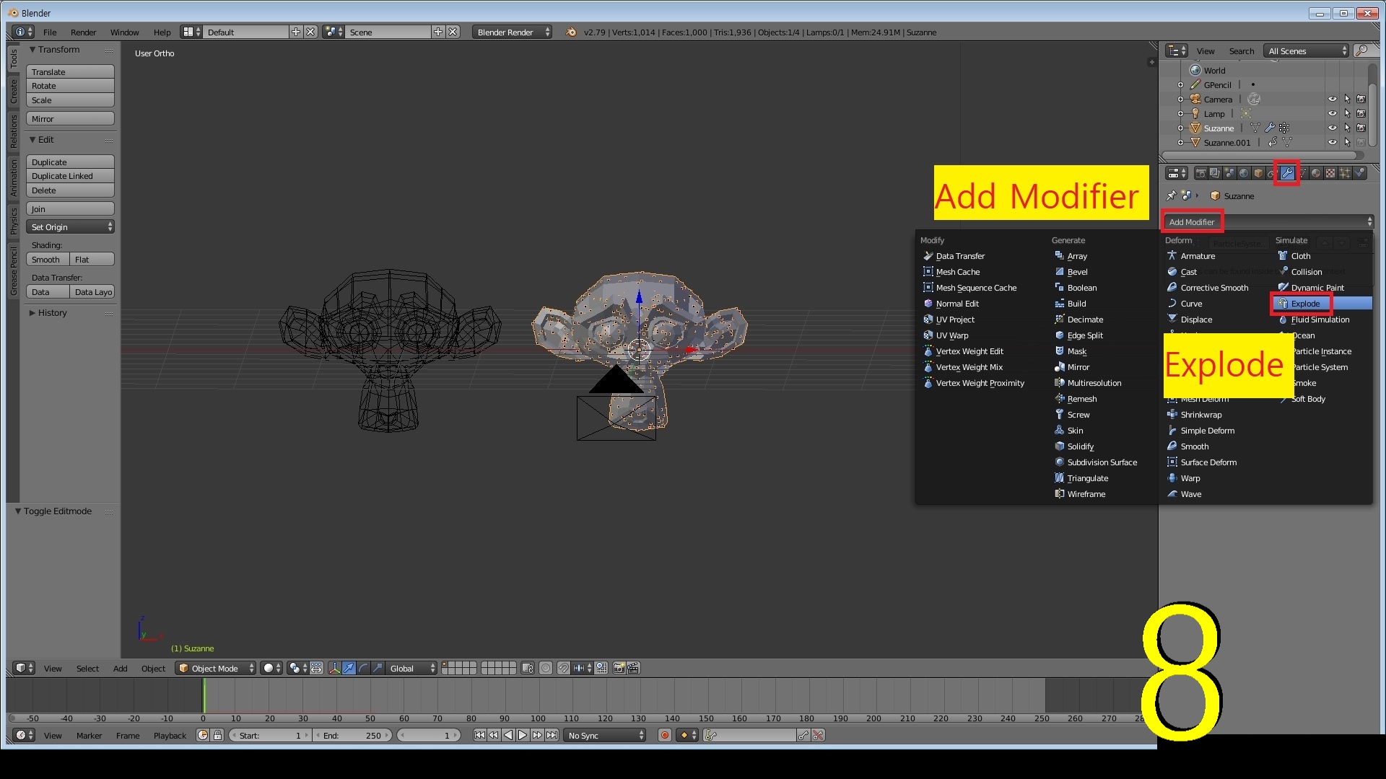Viewport: 1386px width, 779px height.
Task: Open the Material properties sphere tab
Action: (1316, 173)
